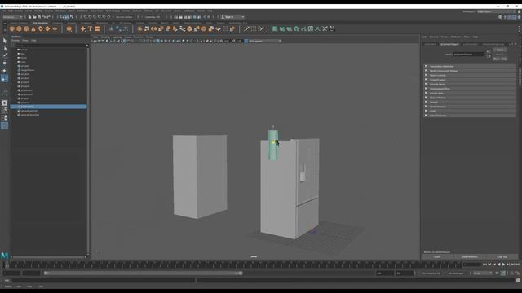Pick the Select tool in the toolbox

click(5, 41)
